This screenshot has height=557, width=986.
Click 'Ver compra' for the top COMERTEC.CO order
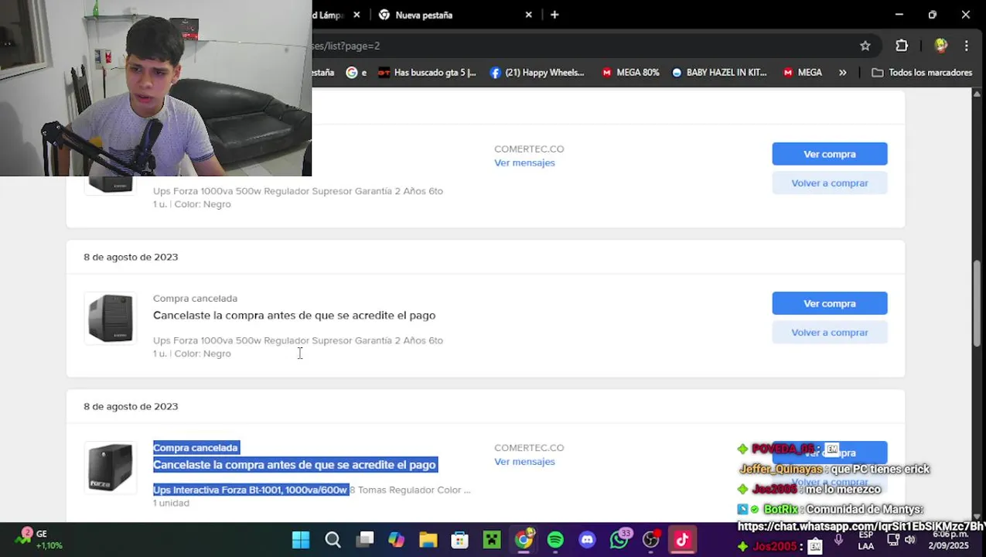829,154
